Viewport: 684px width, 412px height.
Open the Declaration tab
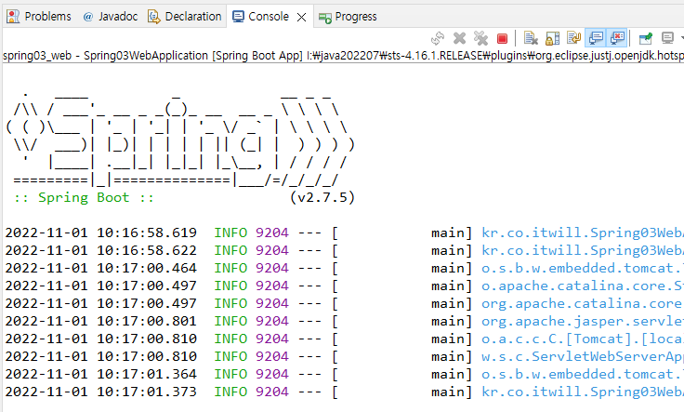pos(185,17)
